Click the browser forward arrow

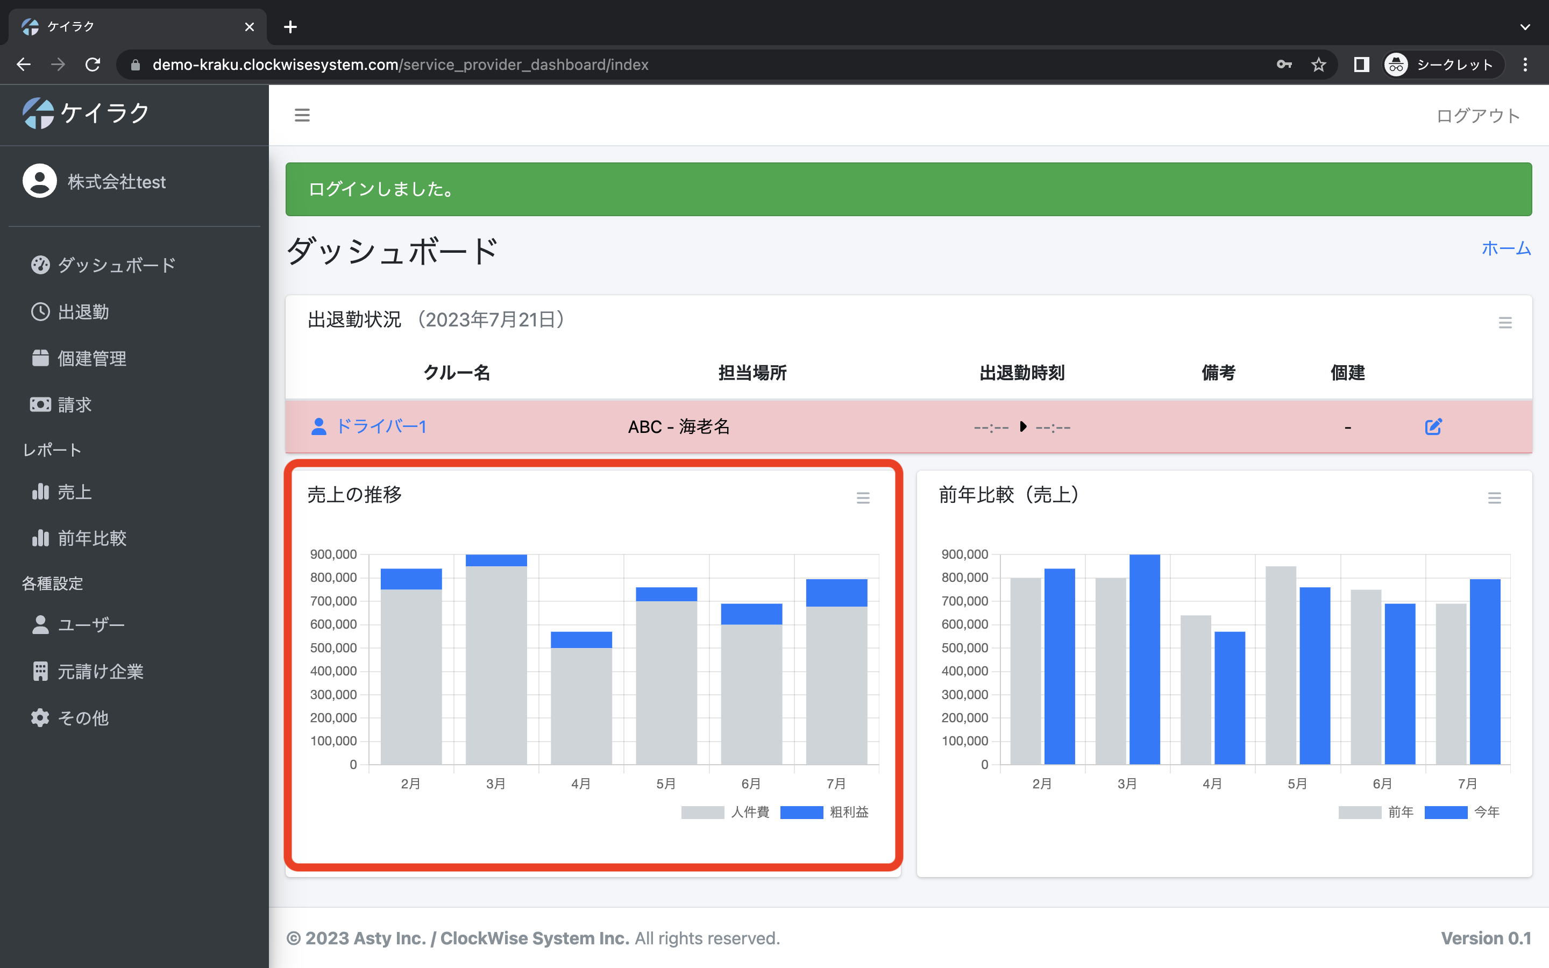tap(58, 65)
